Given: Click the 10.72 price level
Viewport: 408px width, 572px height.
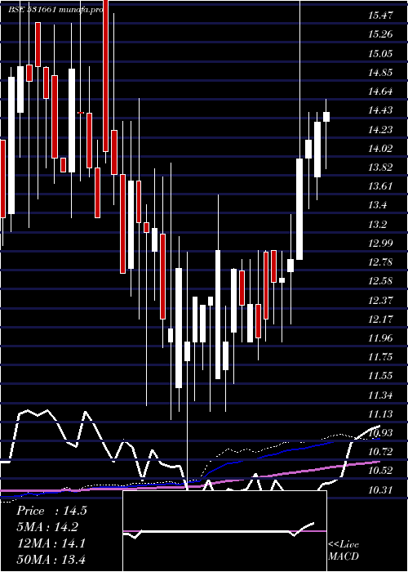Looking at the screenshot, I should pyautogui.click(x=381, y=452).
